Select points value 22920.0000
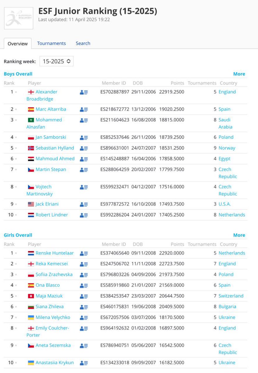This screenshot has height=373, width=258. (172, 253)
